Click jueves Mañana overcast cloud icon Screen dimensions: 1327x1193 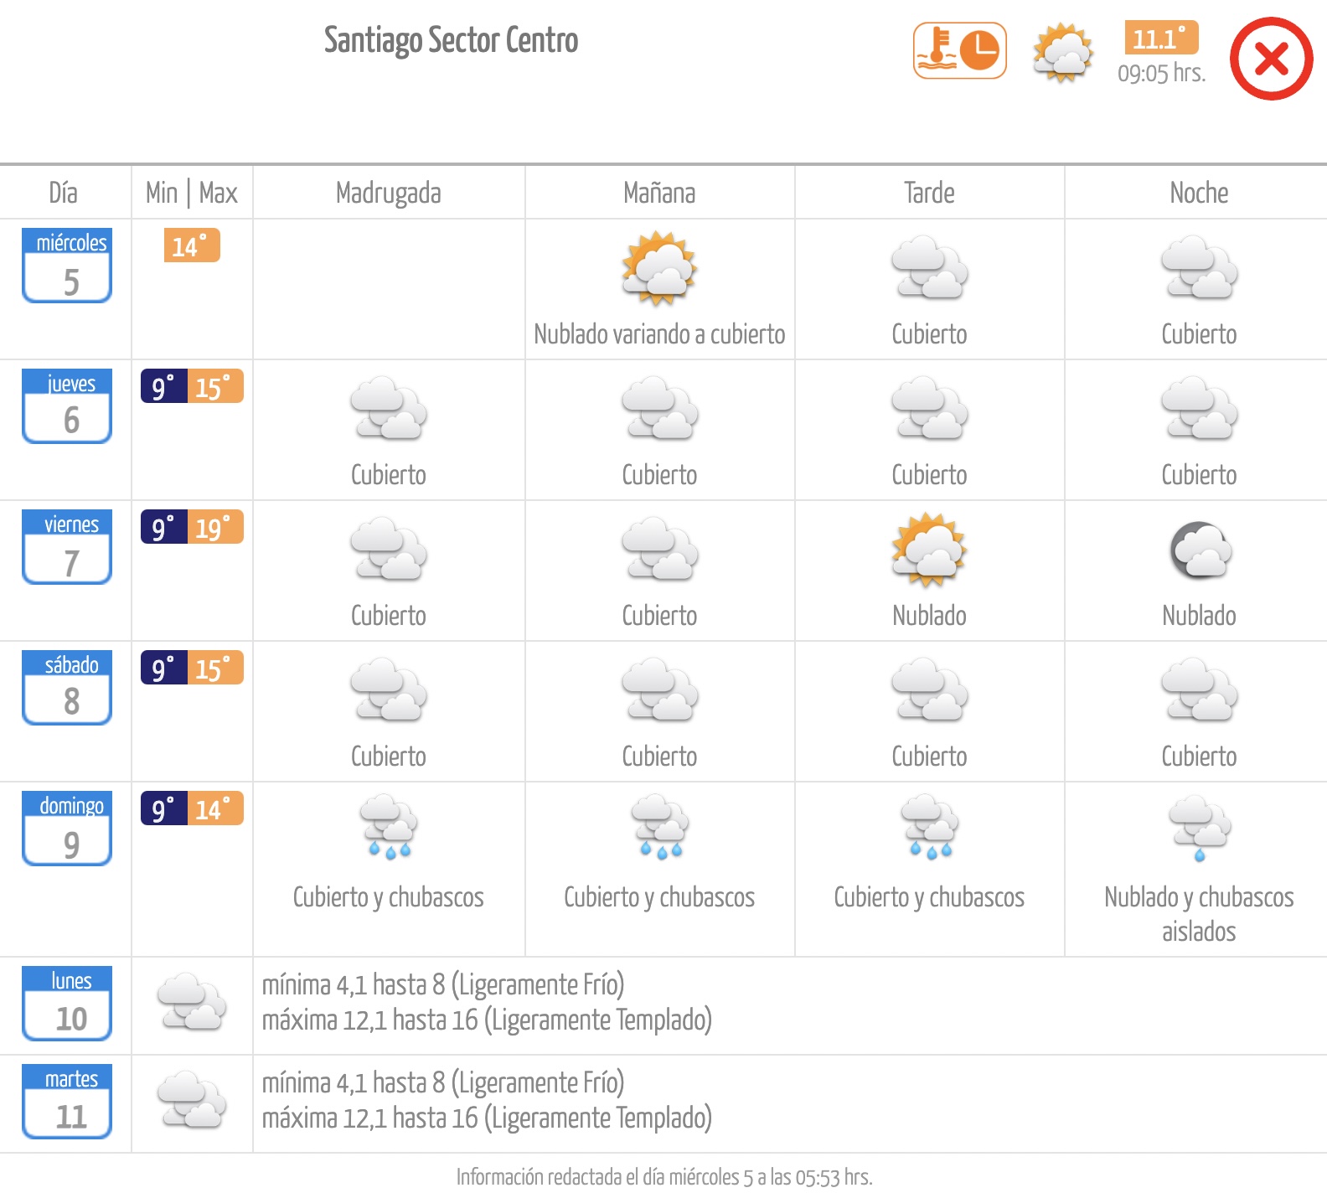[659, 409]
